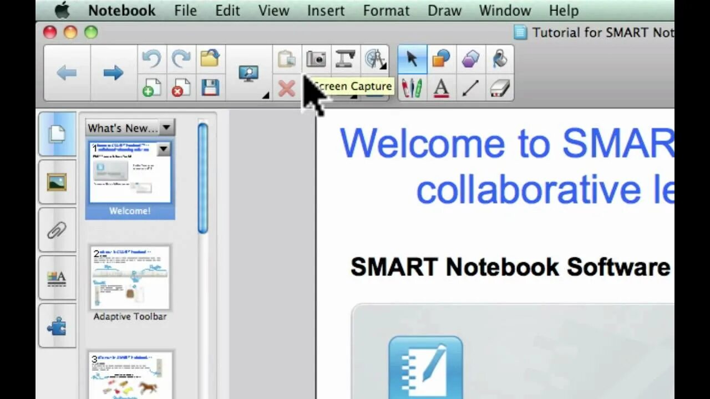710x399 pixels.
Task: Select the Shapes tool
Action: tap(442, 59)
